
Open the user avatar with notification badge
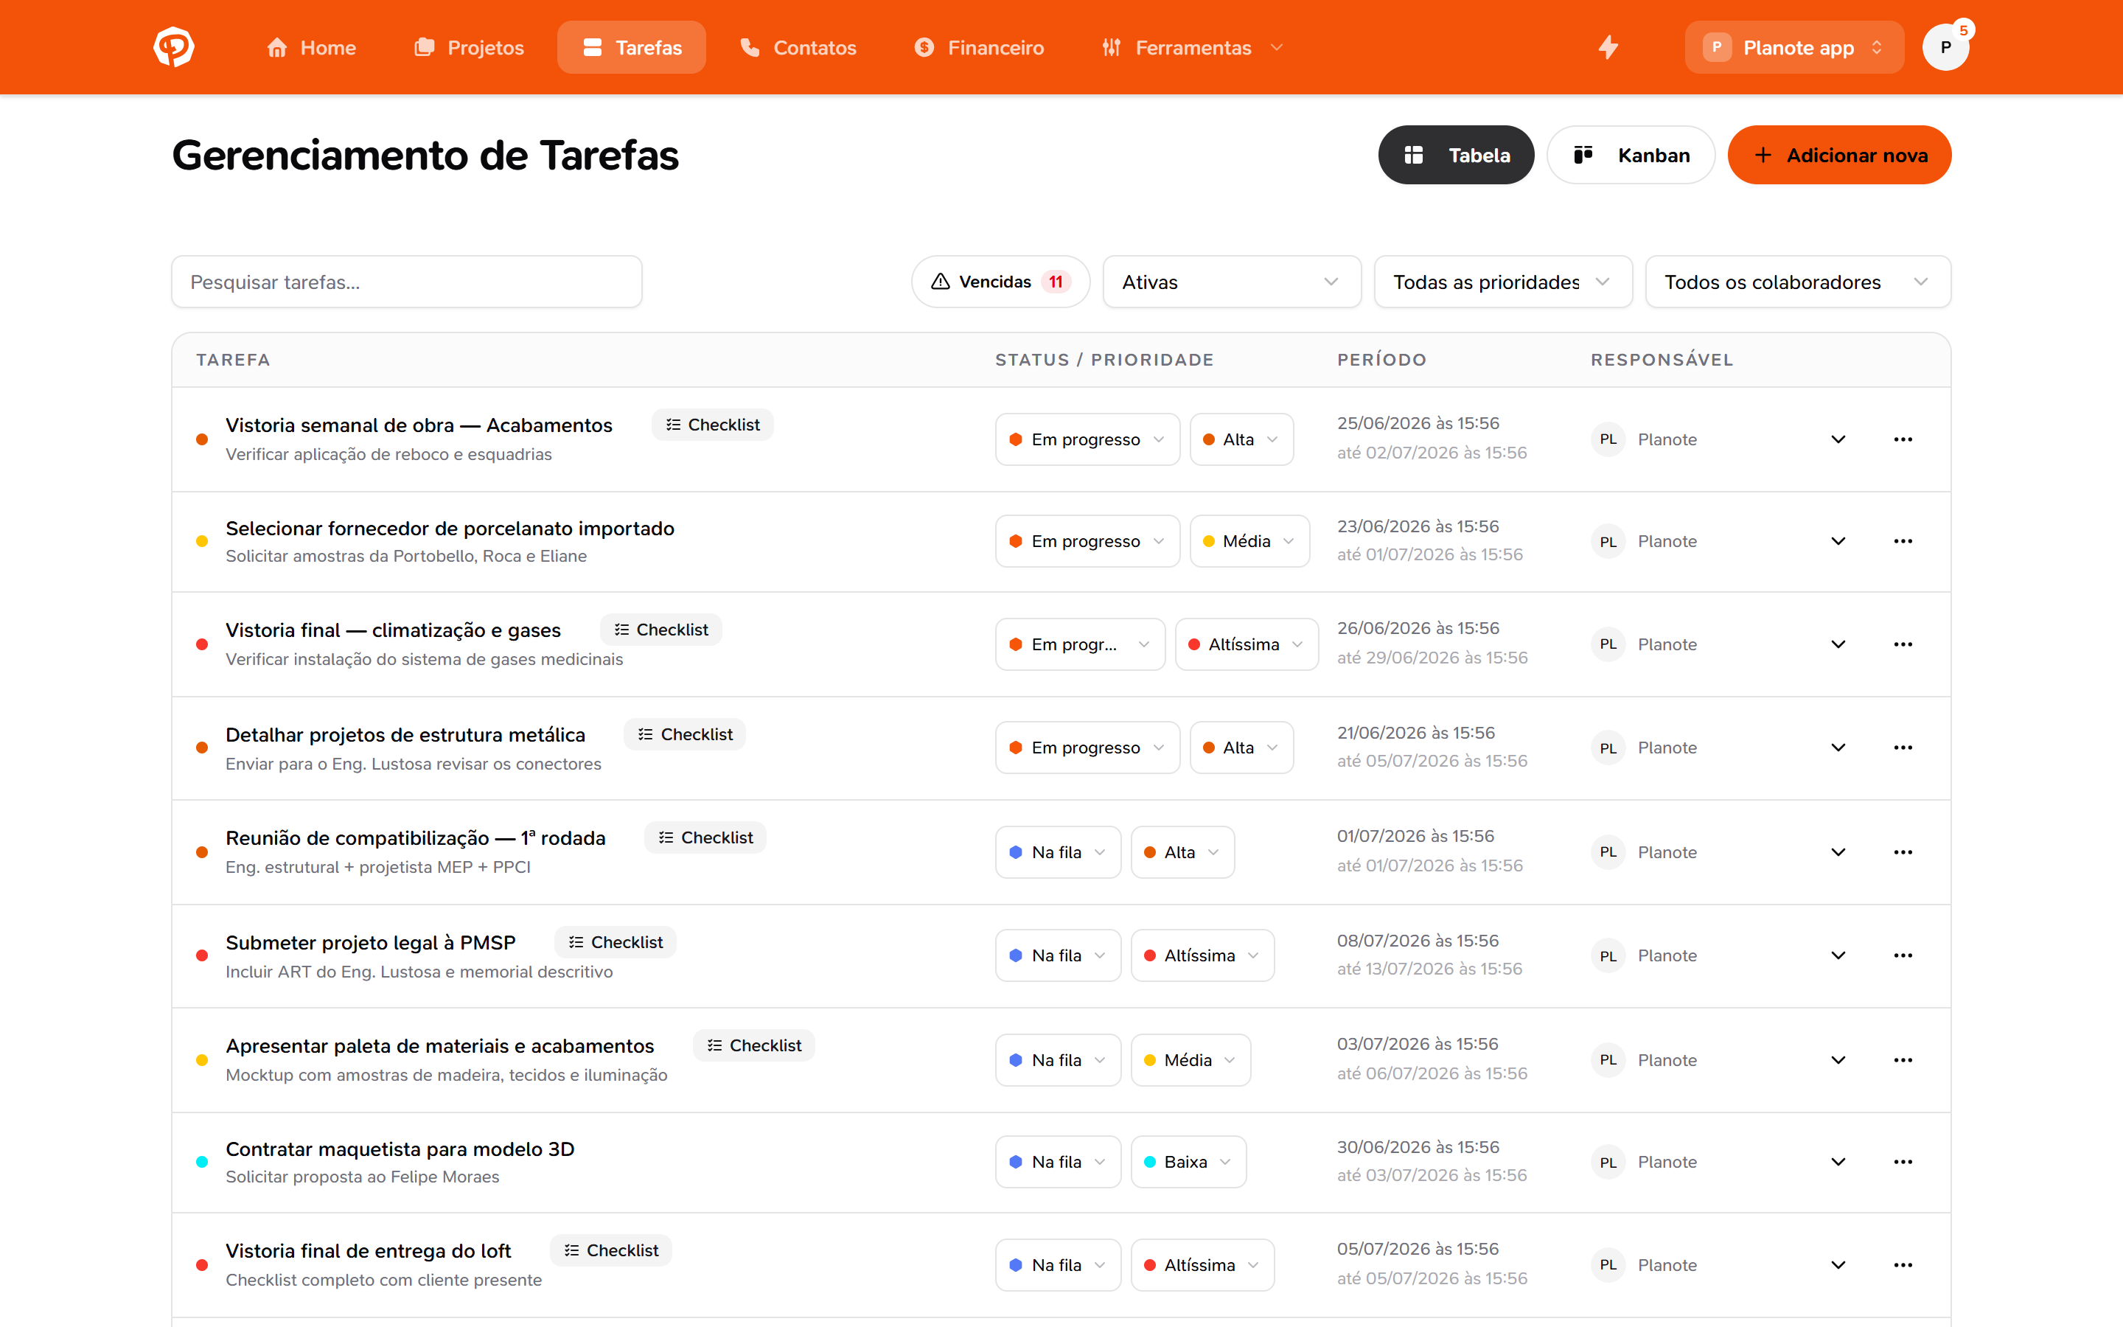tap(1946, 47)
